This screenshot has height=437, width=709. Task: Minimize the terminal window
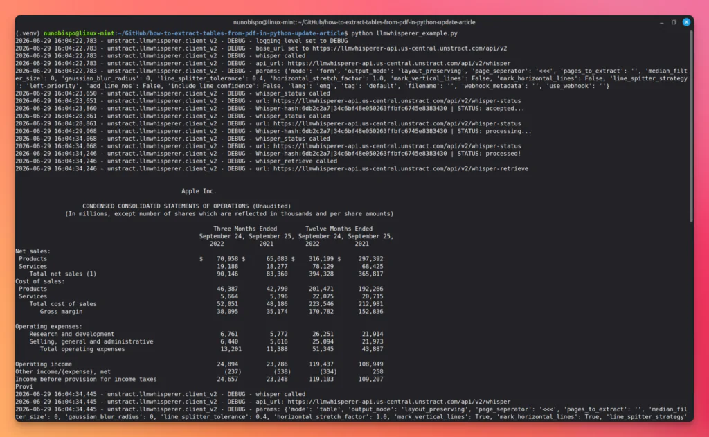tap(661, 22)
